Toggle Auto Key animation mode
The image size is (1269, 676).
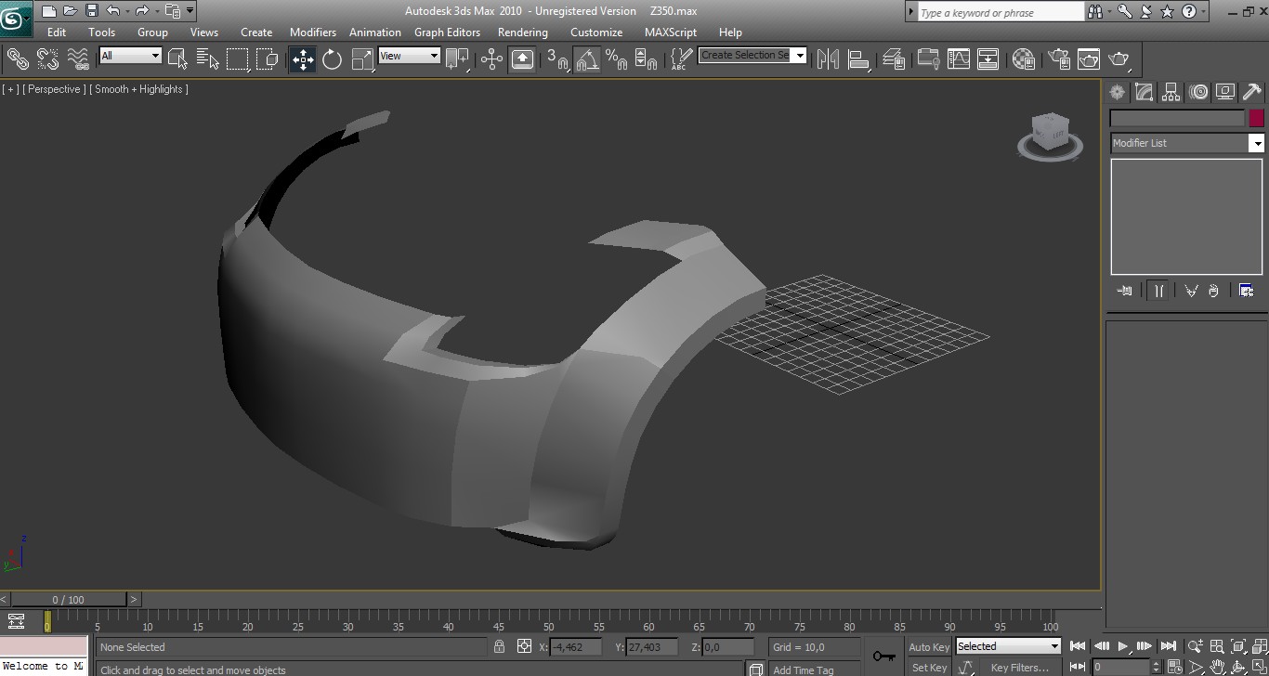(929, 647)
